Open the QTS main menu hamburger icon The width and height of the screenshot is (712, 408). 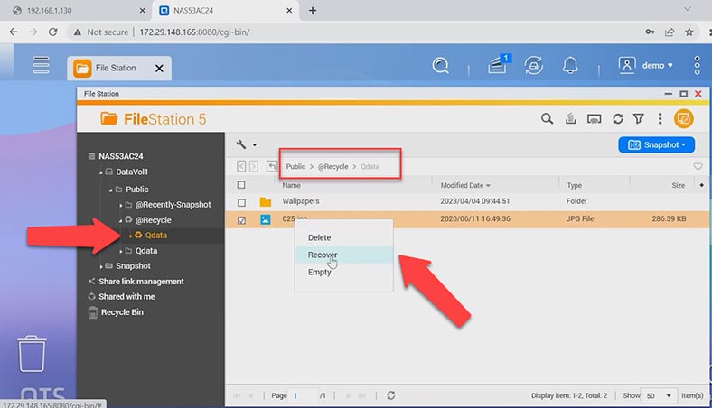41,65
